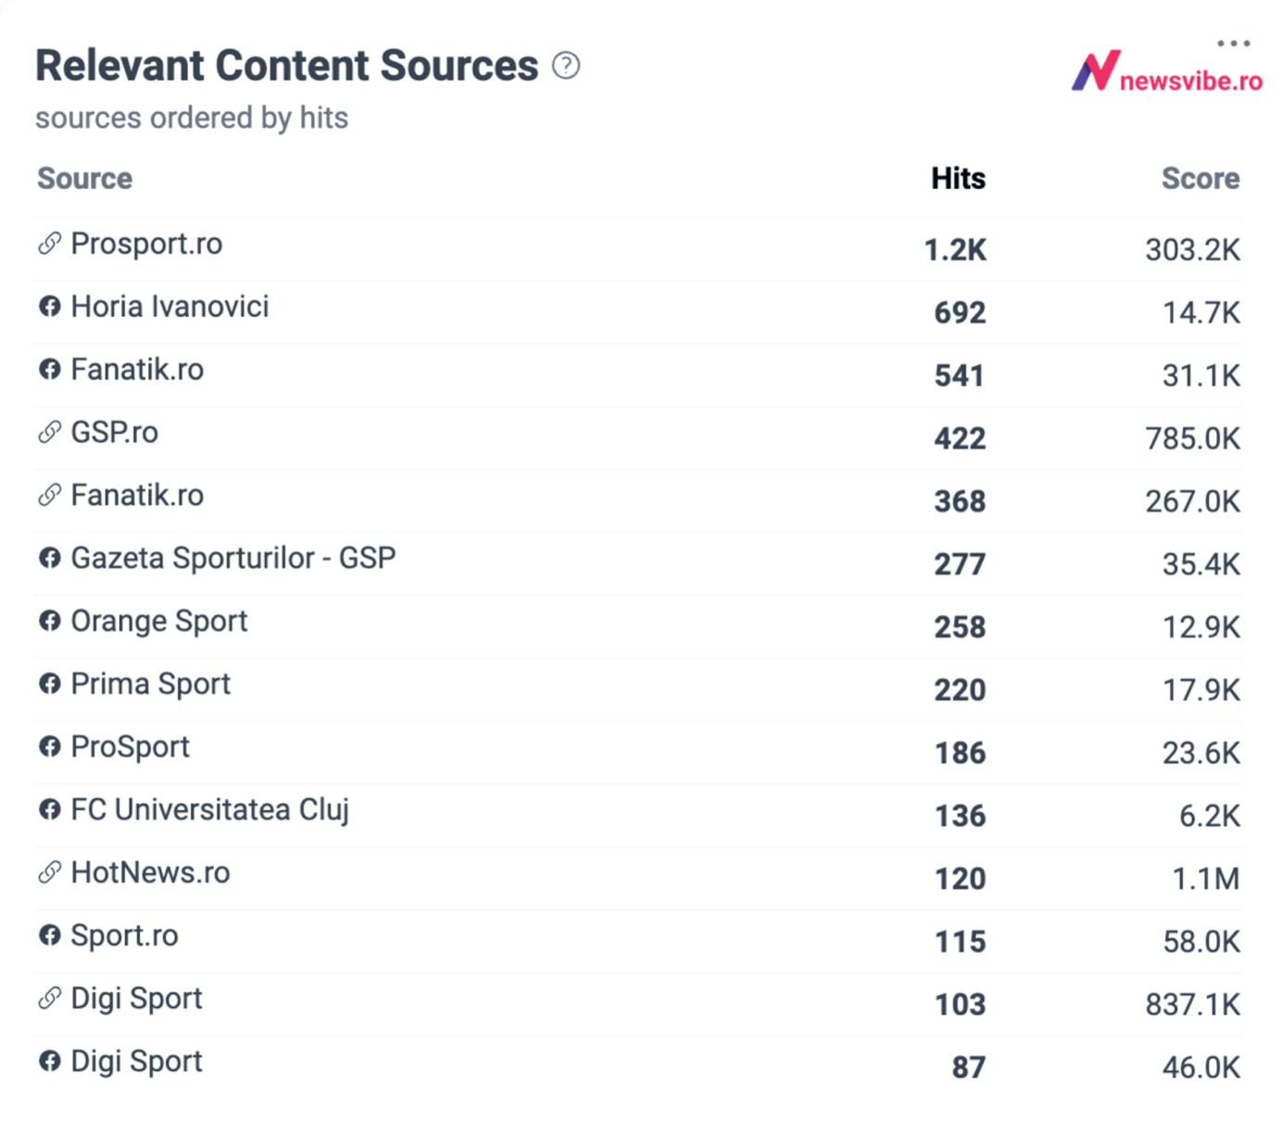1282x1135 pixels.
Task: Open the Prima Sport source
Action: point(150,684)
